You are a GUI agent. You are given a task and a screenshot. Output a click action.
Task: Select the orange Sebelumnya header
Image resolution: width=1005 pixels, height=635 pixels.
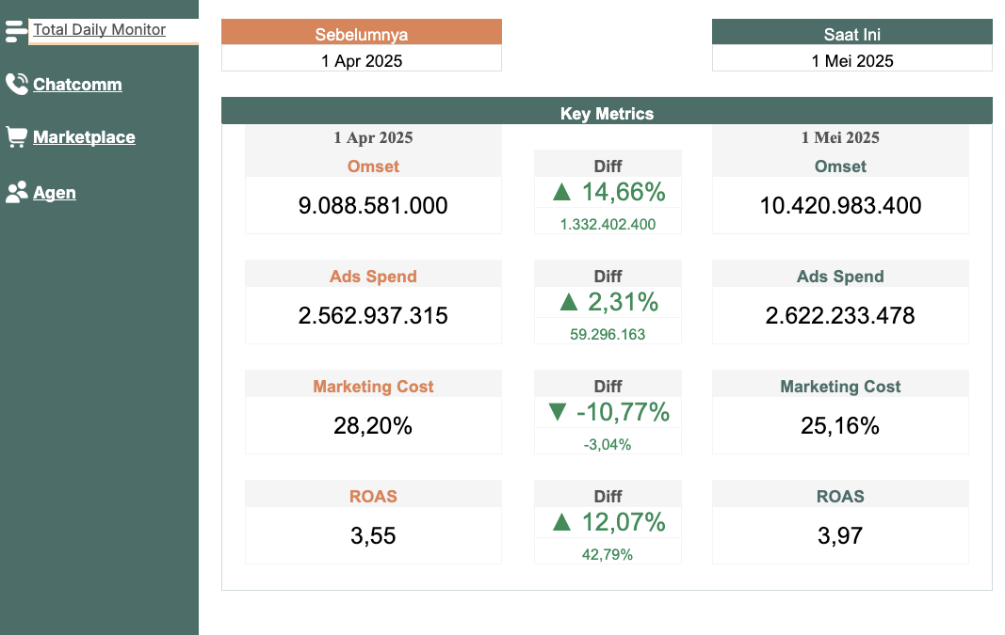coord(362,35)
